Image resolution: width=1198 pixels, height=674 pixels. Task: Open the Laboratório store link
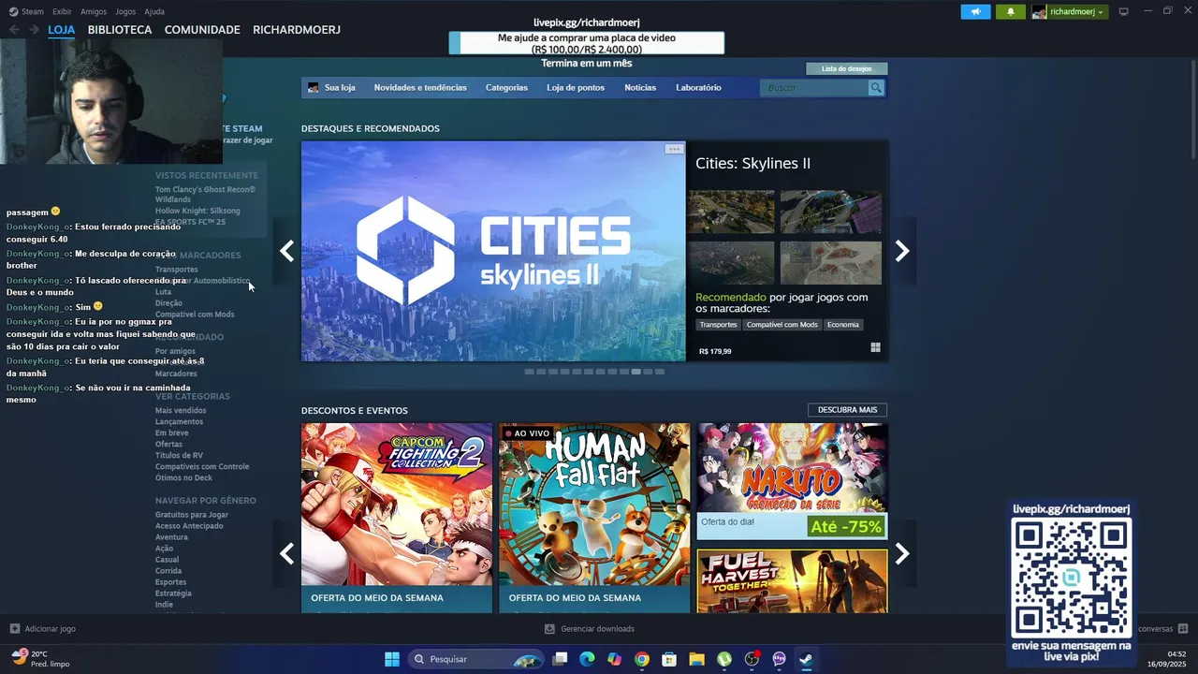click(698, 87)
